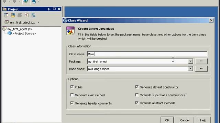Click the grayed-out remove icon in Project toolbar

20,15
